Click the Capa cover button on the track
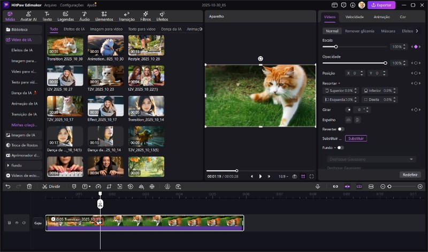 [37, 223]
